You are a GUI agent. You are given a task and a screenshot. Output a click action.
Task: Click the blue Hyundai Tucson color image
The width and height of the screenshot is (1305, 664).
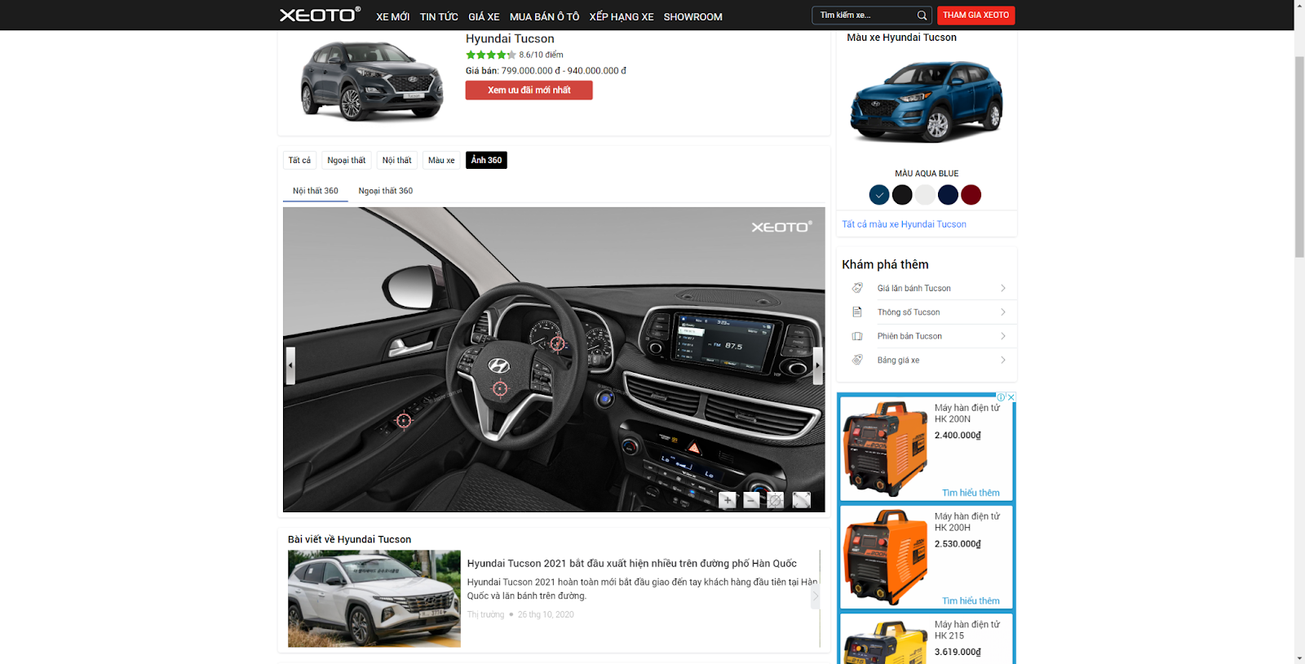click(927, 103)
